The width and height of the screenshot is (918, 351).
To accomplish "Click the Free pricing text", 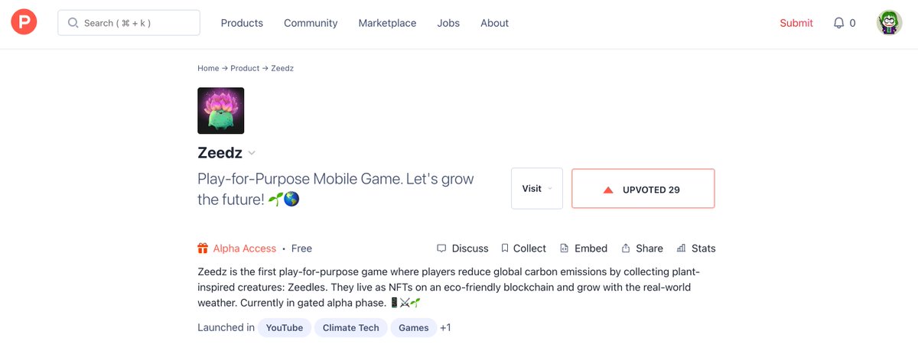I will pyautogui.click(x=301, y=249).
